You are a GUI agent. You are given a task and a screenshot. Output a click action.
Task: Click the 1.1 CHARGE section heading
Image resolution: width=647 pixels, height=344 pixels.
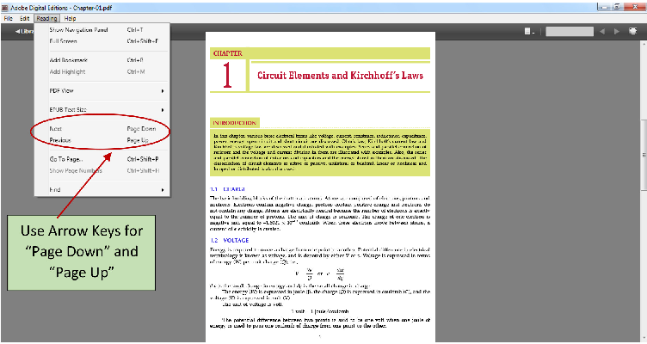tap(228, 189)
